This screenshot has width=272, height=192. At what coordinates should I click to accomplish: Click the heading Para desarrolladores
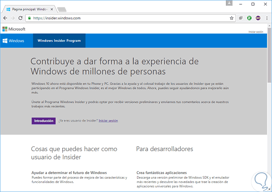[165, 149]
